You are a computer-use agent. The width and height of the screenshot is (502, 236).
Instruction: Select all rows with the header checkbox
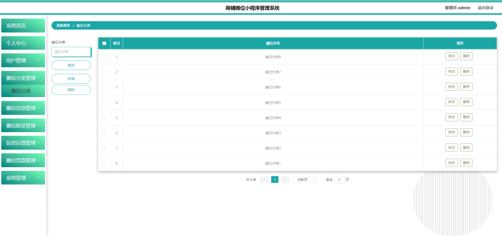click(104, 43)
